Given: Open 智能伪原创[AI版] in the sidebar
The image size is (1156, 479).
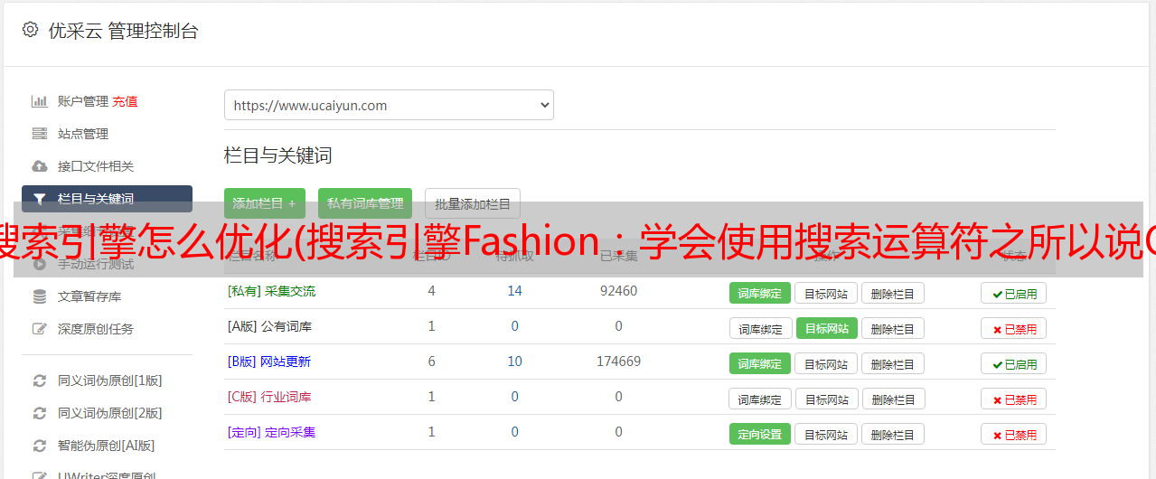Looking at the screenshot, I should coord(107,446).
